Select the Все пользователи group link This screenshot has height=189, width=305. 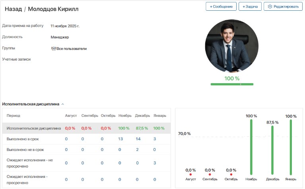72,49
